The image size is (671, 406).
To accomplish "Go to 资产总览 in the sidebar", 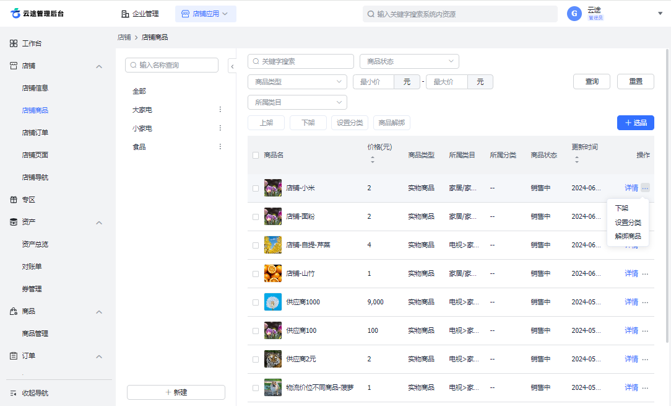I will point(35,244).
